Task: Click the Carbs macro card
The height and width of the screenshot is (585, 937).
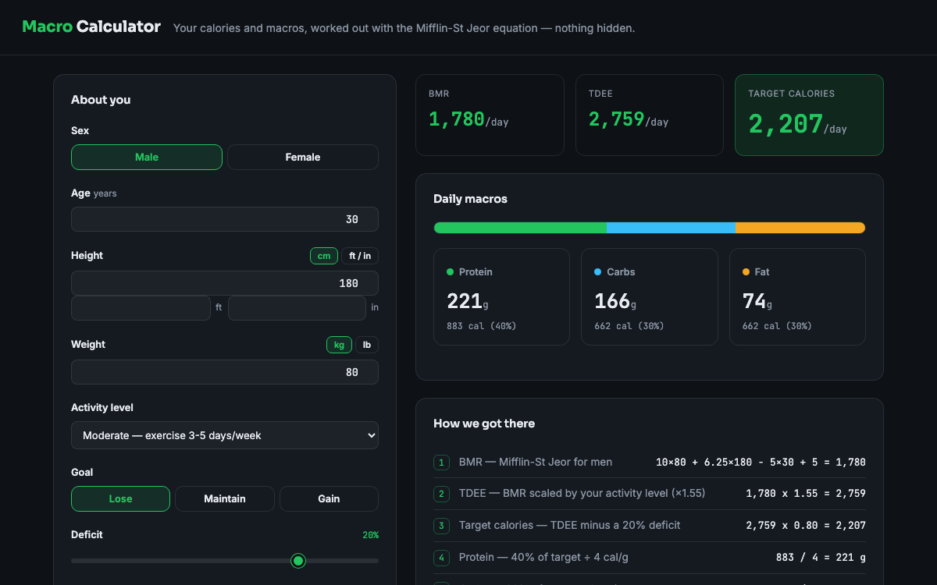Action: pos(650,296)
